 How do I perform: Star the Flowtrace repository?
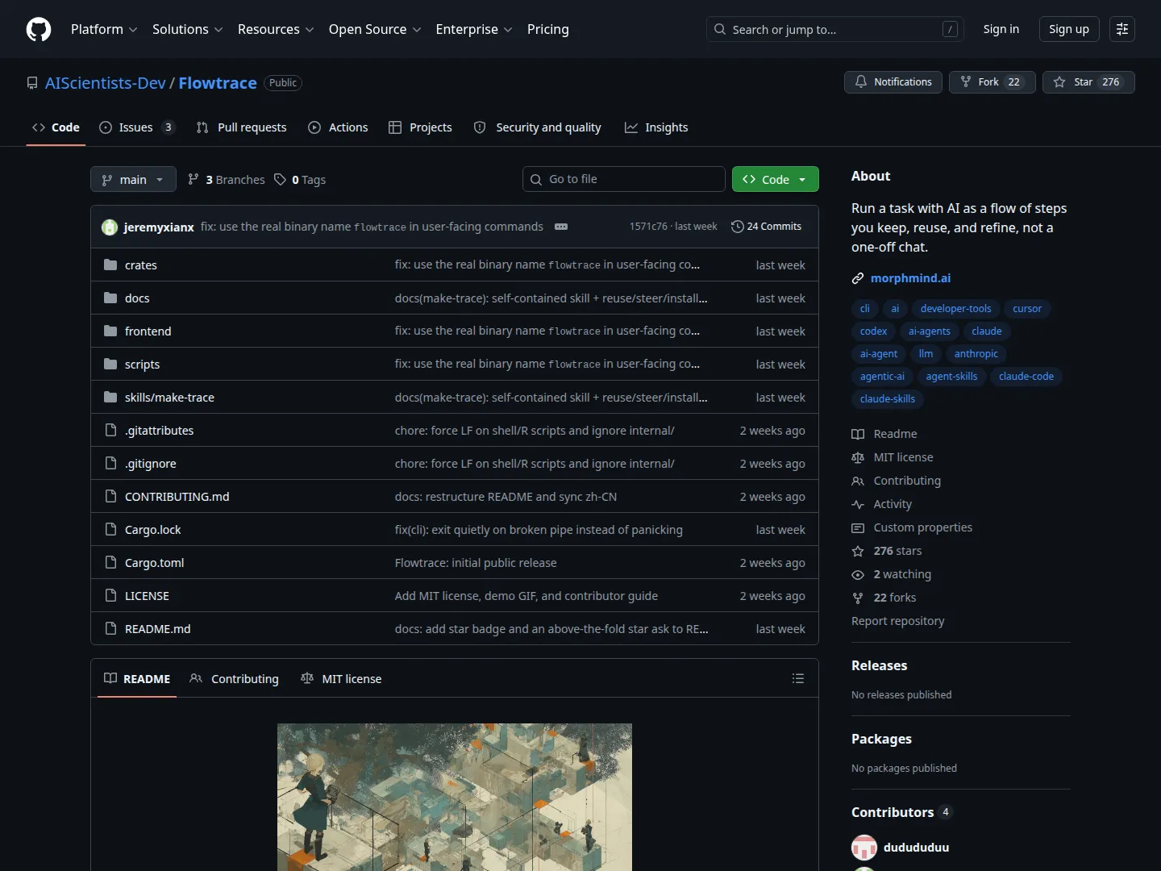(1088, 82)
